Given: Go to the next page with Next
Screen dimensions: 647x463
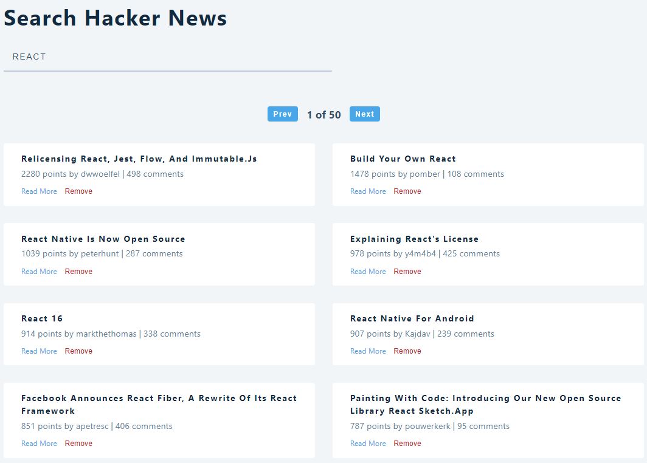Looking at the screenshot, I should (x=365, y=114).
